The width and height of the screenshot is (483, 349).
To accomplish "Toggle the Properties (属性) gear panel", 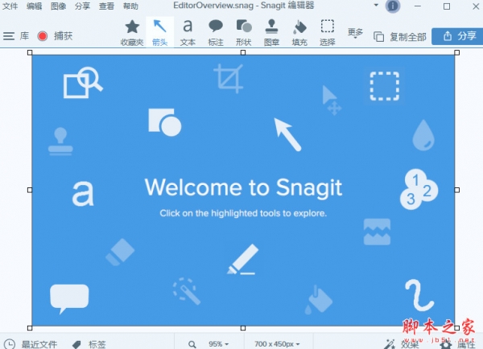I will pyautogui.click(x=457, y=344).
